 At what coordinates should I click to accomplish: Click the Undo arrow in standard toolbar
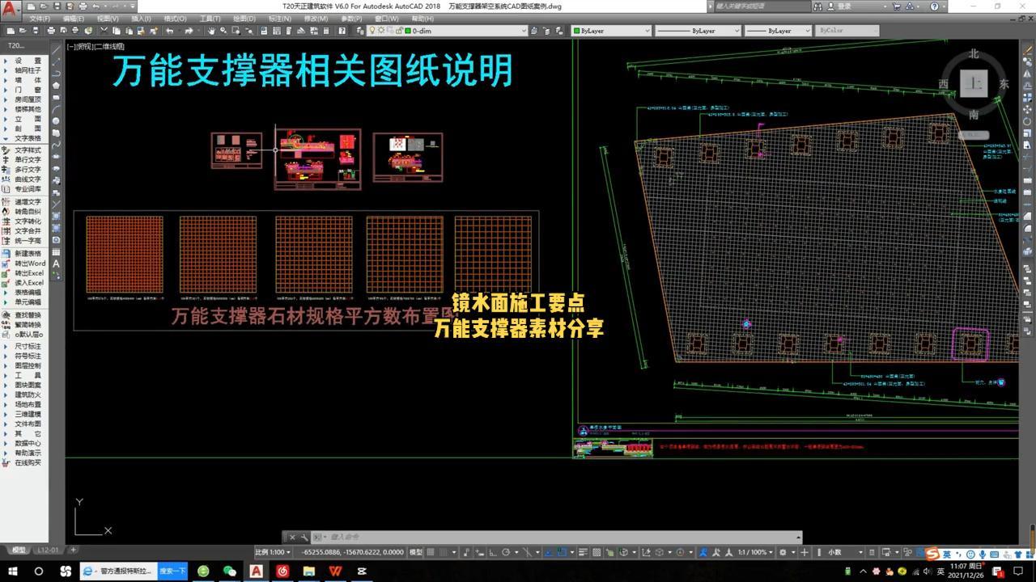click(x=169, y=31)
